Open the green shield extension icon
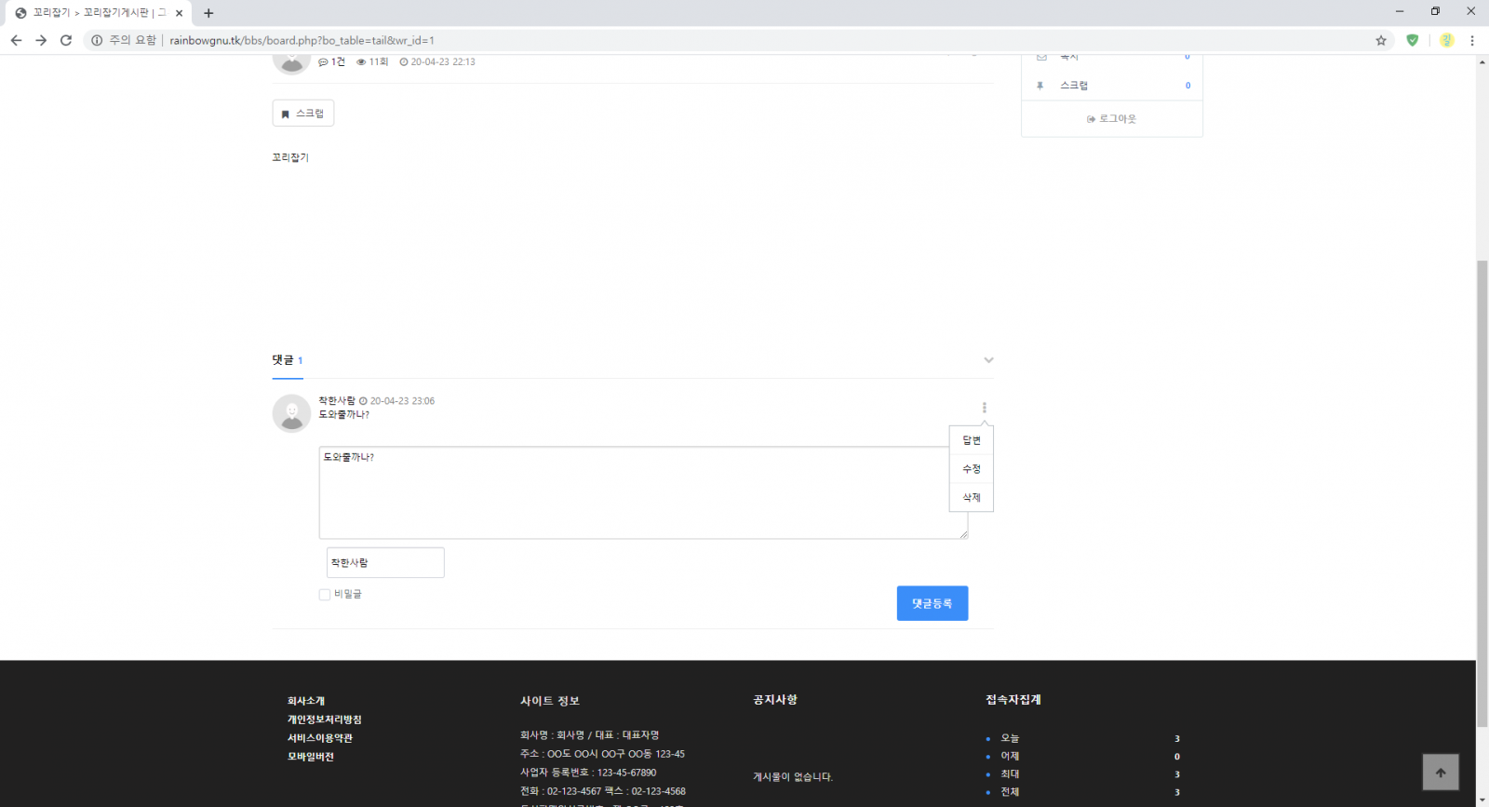 [1412, 40]
